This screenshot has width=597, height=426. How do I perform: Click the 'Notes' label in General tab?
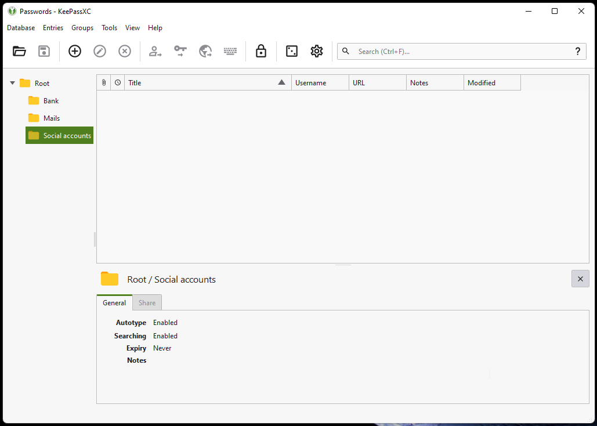pyautogui.click(x=137, y=360)
